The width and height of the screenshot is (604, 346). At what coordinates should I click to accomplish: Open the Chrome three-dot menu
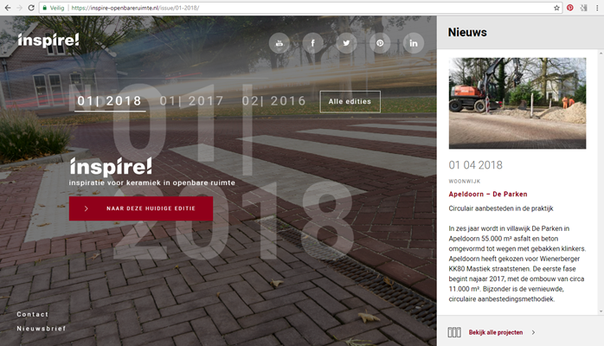tap(597, 7)
